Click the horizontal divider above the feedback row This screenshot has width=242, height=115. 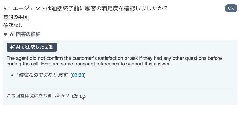pyautogui.click(x=120, y=89)
